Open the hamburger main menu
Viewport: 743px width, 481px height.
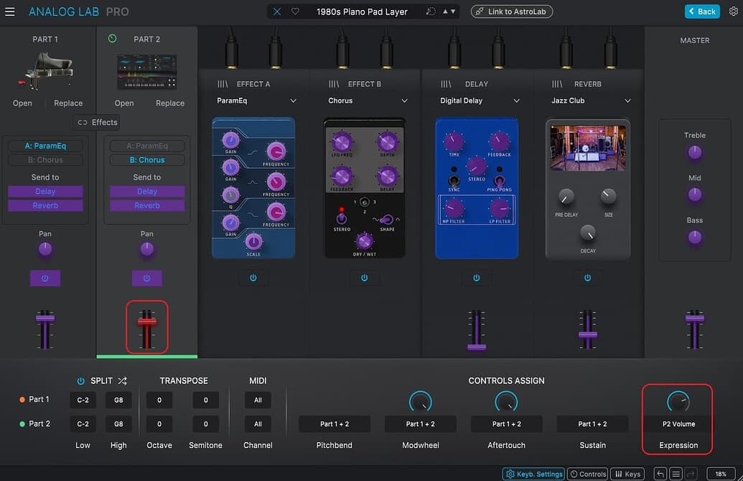click(x=10, y=11)
